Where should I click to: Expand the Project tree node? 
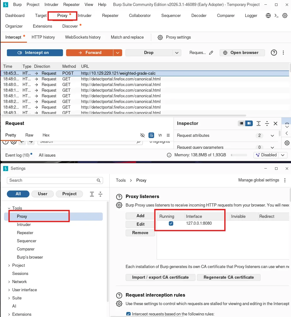pyautogui.click(x=9, y=266)
